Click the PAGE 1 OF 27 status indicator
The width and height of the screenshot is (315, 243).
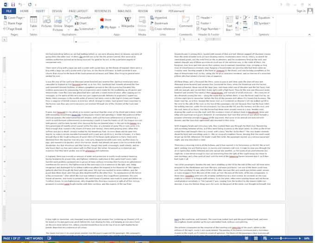coord(12,238)
